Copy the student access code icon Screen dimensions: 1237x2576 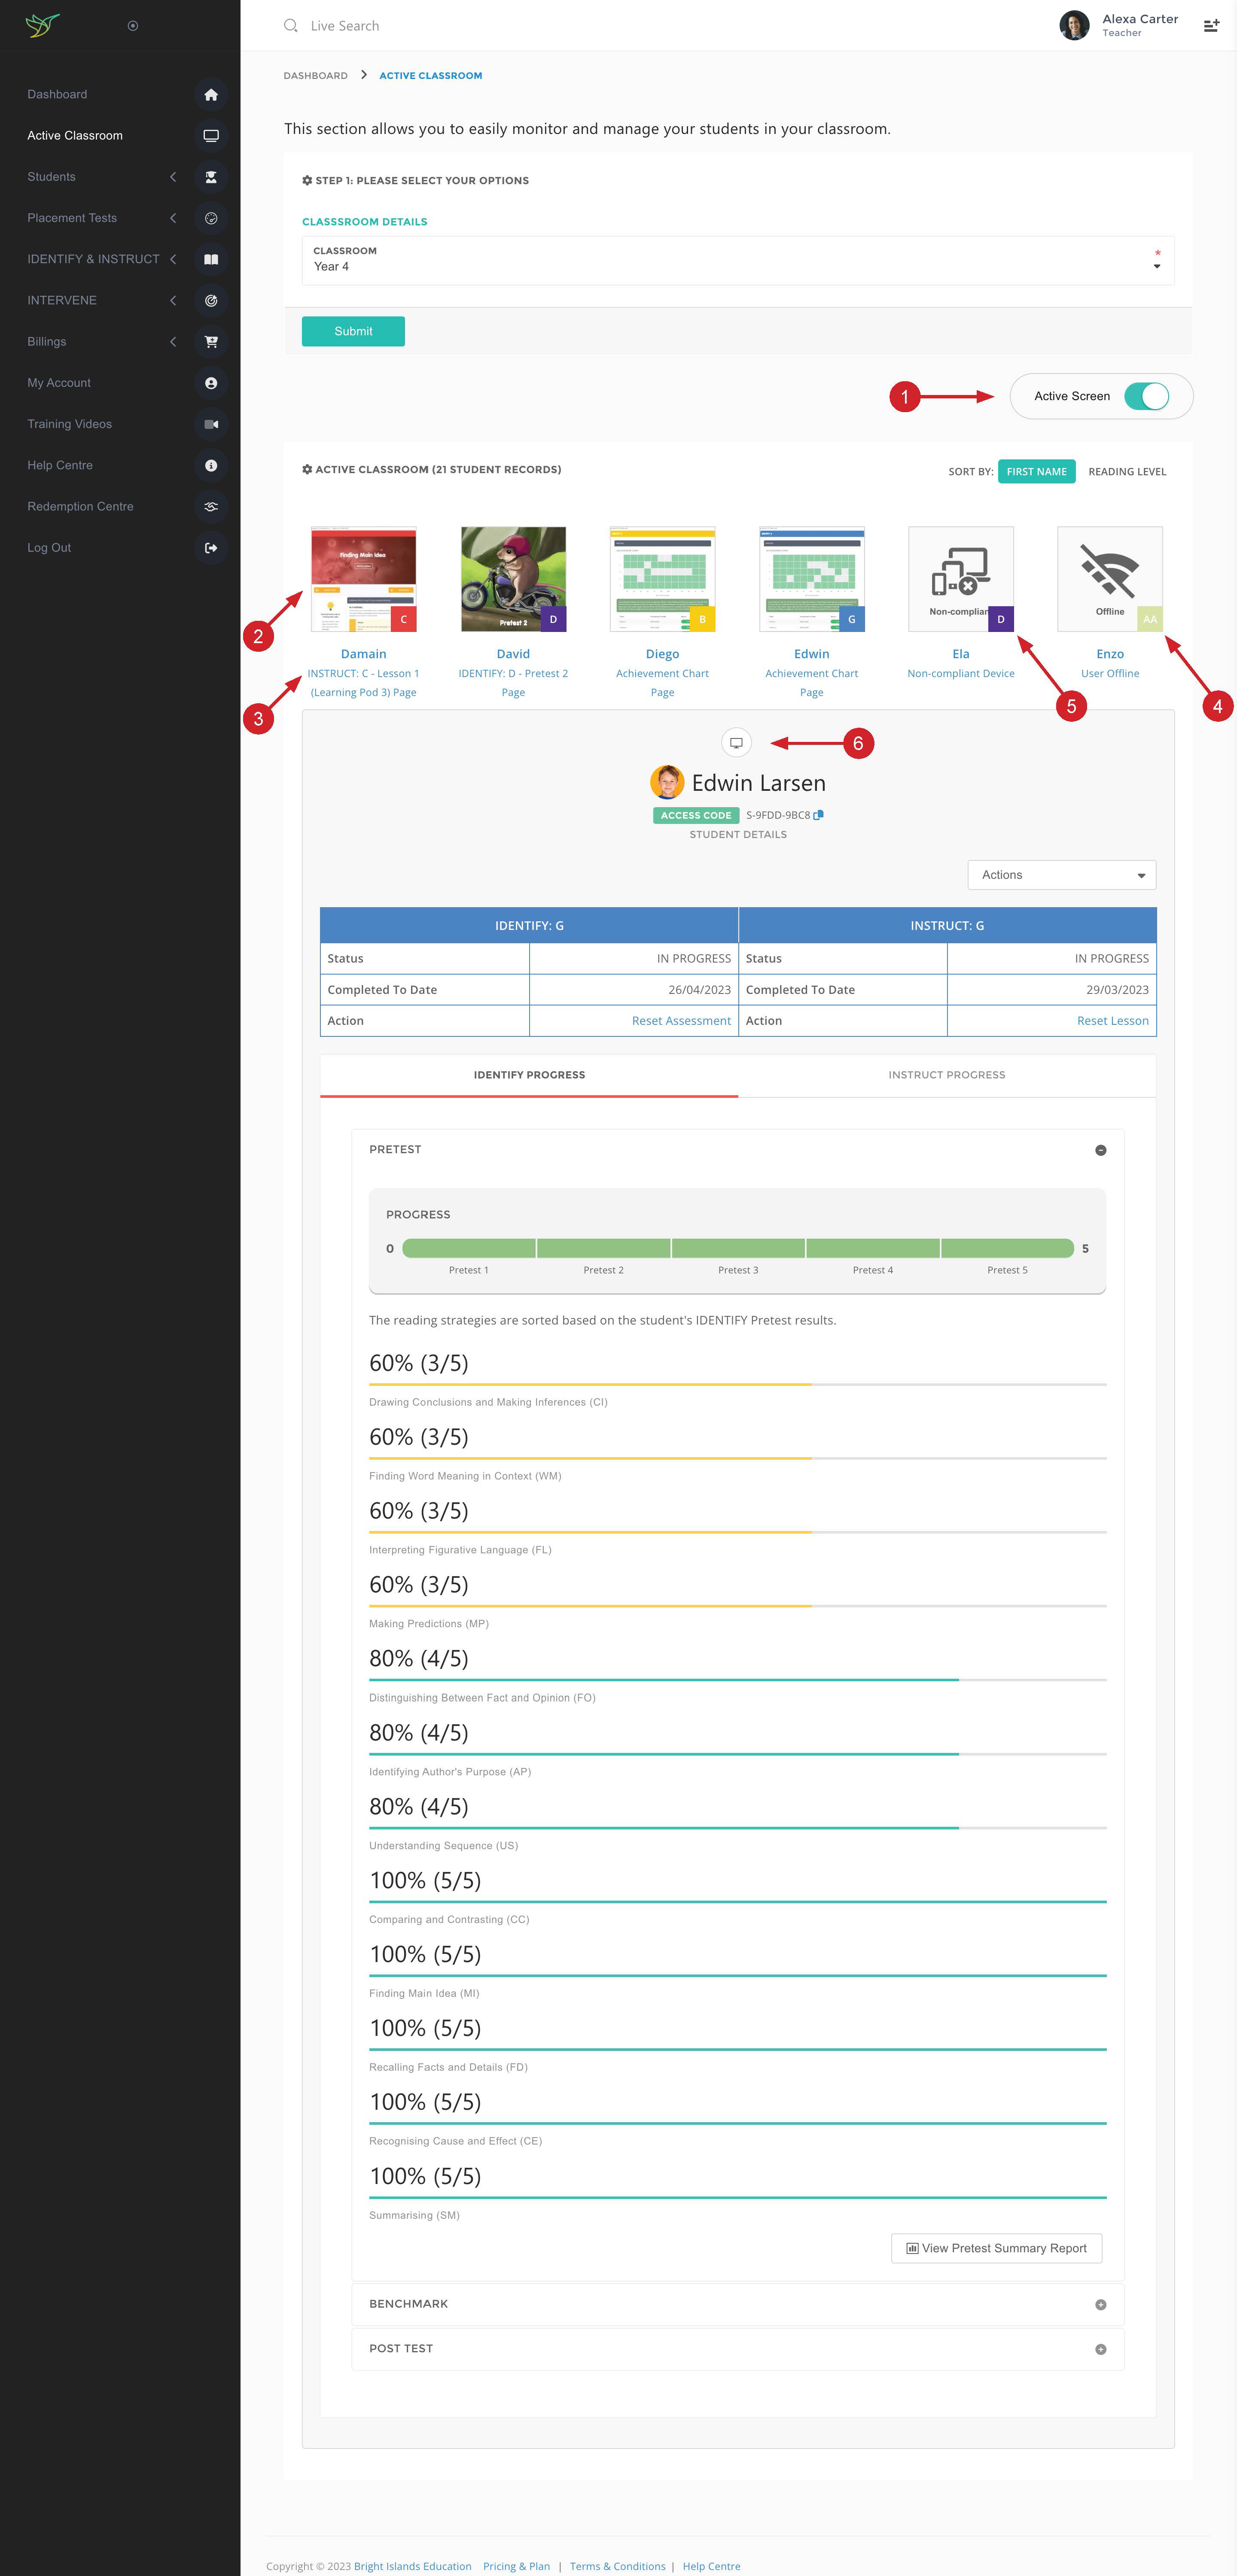click(819, 815)
